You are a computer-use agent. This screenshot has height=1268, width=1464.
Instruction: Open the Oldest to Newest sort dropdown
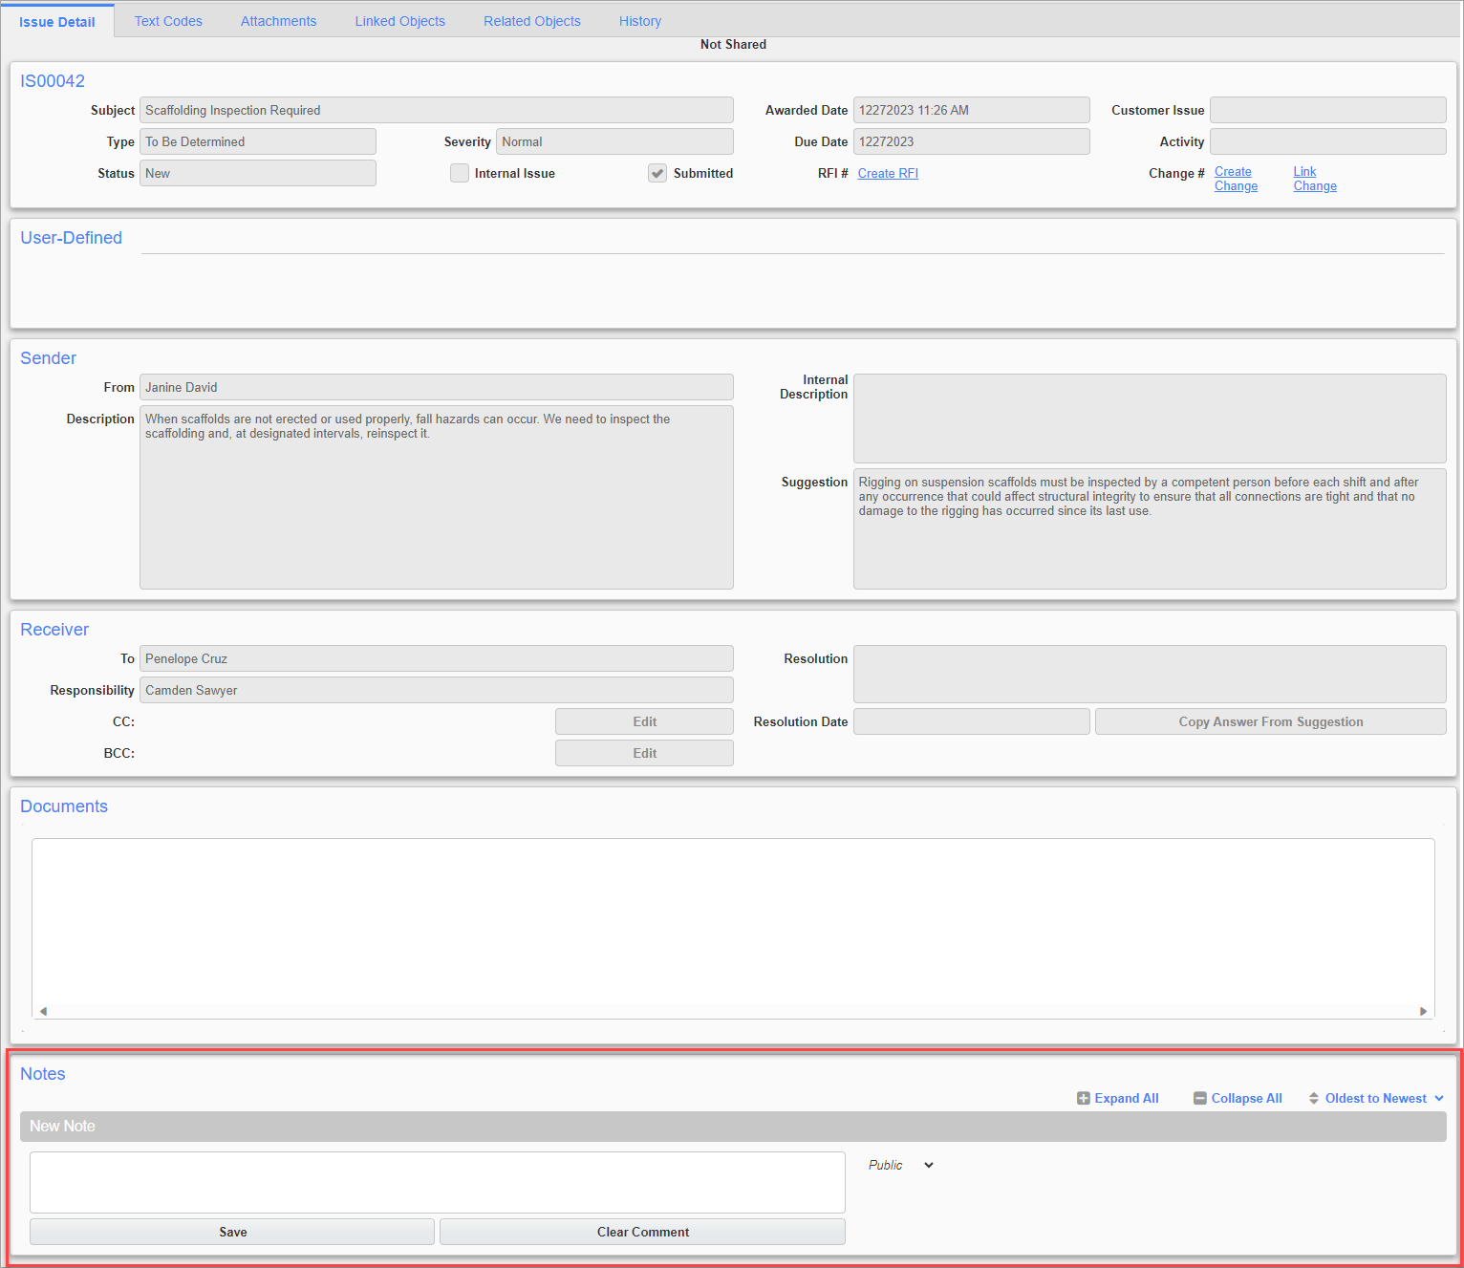pos(1376,1099)
